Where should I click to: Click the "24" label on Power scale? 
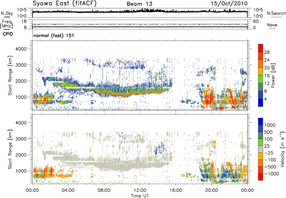point(267,60)
